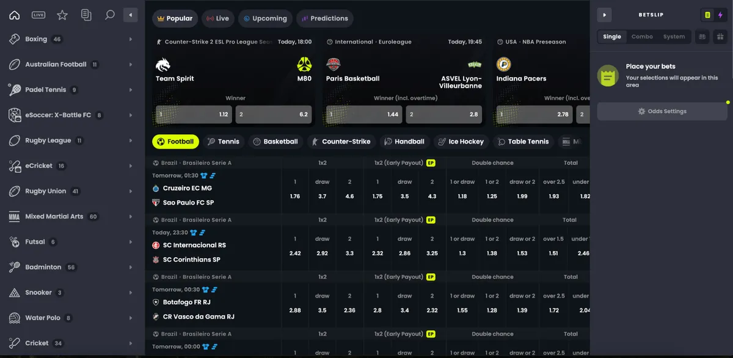Open the book icon next to System

[703, 37]
